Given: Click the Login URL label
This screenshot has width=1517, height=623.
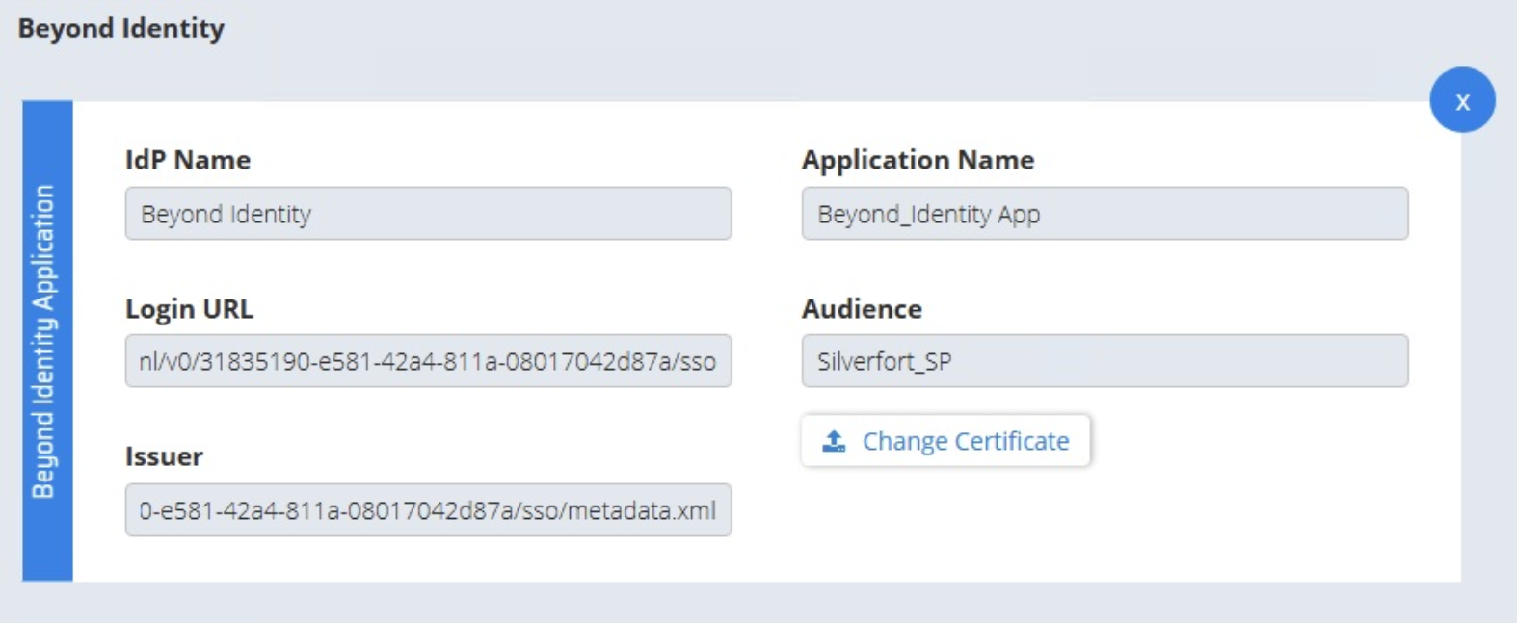Looking at the screenshot, I should pyautogui.click(x=189, y=309).
